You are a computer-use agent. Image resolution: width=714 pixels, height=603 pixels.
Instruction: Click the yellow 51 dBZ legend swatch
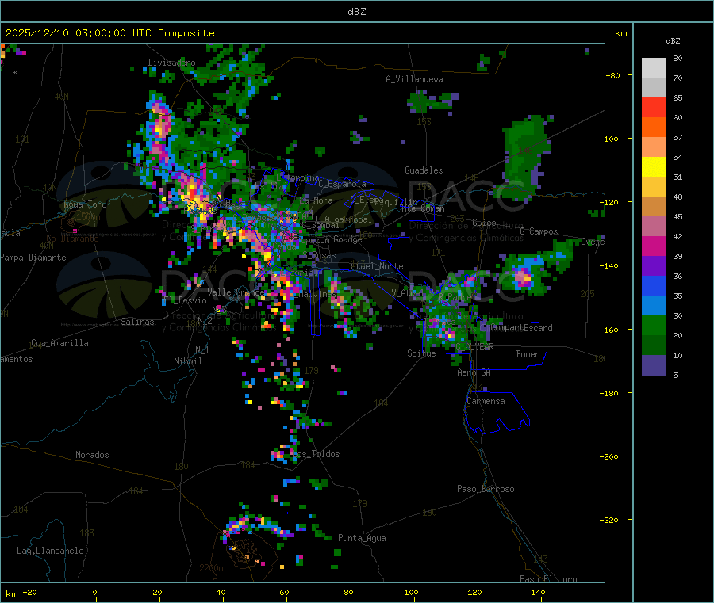point(654,167)
